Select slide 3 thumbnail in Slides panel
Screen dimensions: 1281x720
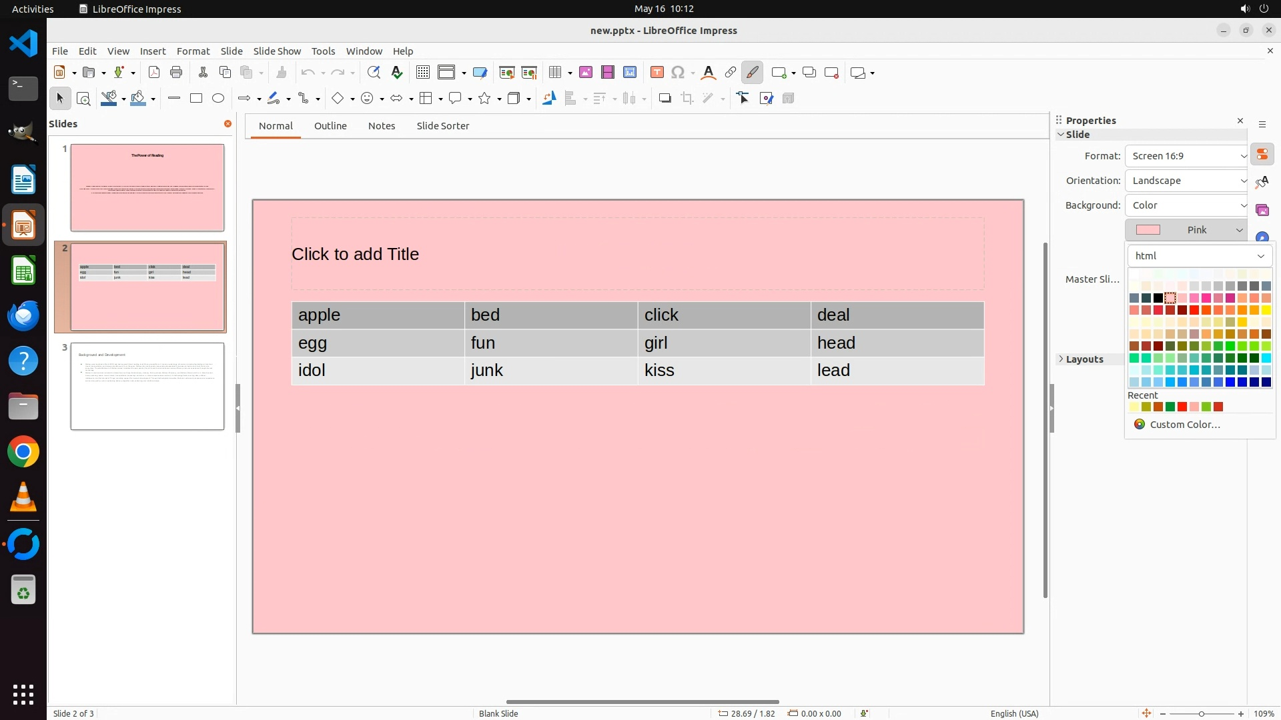[x=147, y=387]
